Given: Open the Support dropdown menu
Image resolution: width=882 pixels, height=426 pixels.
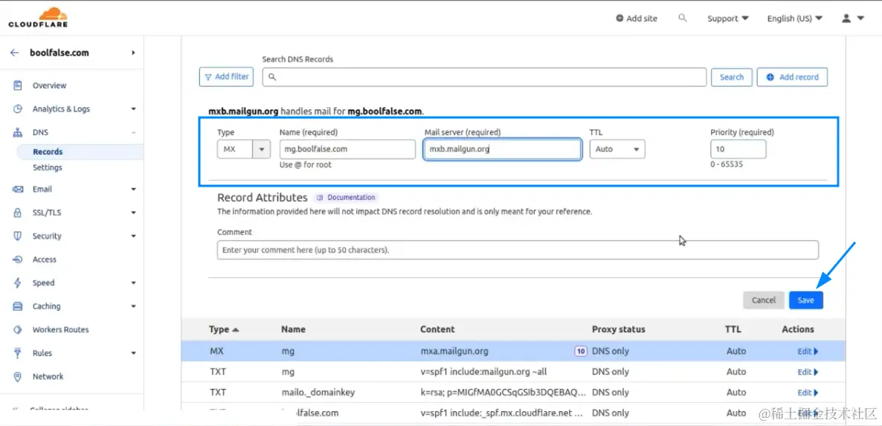Looking at the screenshot, I should tap(728, 19).
